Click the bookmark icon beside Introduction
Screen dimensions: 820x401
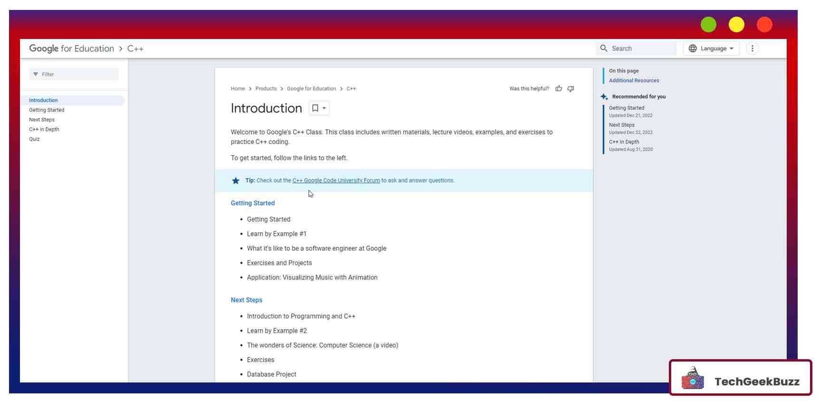pyautogui.click(x=315, y=108)
